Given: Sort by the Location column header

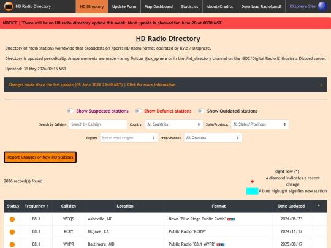Looking at the screenshot, I should tap(125, 206).
